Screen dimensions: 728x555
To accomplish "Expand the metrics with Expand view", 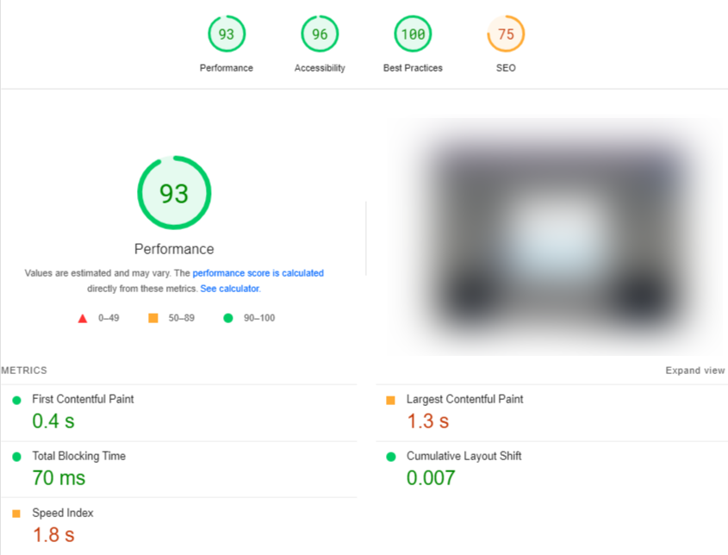I will 694,371.
